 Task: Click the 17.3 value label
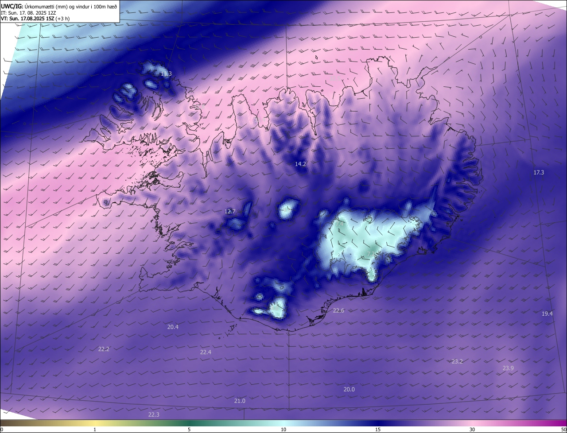pyautogui.click(x=539, y=173)
